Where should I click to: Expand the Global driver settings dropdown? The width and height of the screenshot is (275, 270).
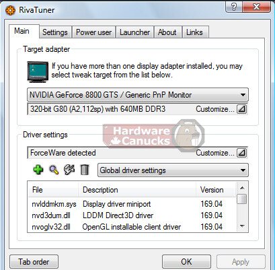coord(173,170)
